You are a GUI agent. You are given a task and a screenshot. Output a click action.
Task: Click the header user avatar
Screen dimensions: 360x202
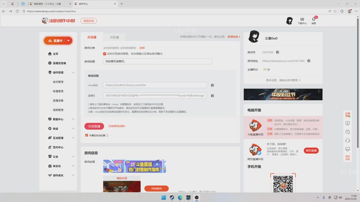(x=289, y=21)
